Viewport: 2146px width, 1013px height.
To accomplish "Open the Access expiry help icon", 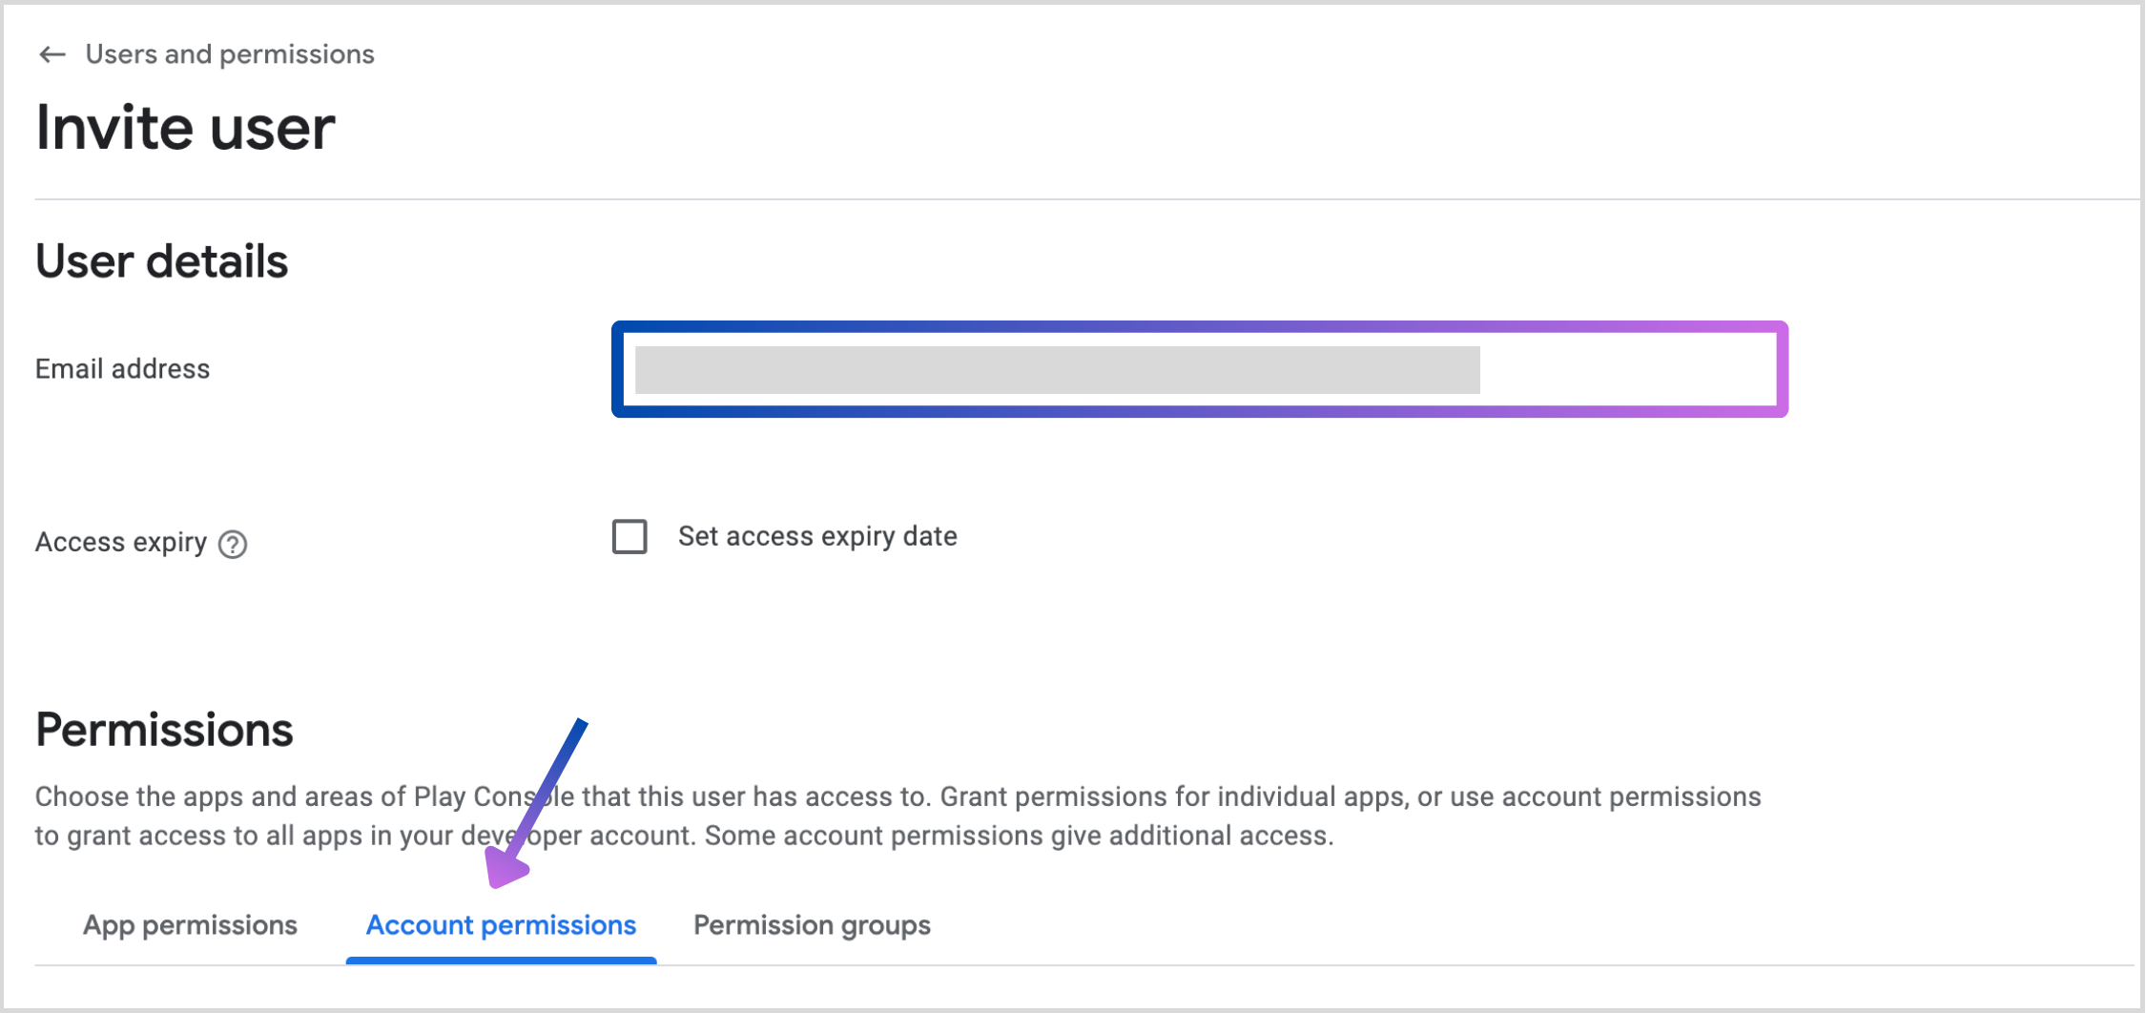I will coord(233,544).
